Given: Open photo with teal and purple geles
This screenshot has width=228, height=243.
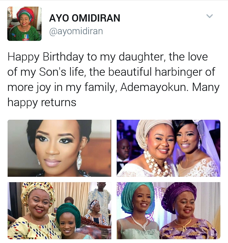Looking at the screenshot, I should pyautogui.click(x=168, y=211).
